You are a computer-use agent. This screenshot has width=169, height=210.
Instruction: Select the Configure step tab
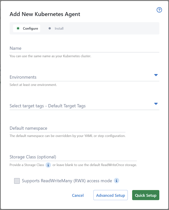[27, 29]
